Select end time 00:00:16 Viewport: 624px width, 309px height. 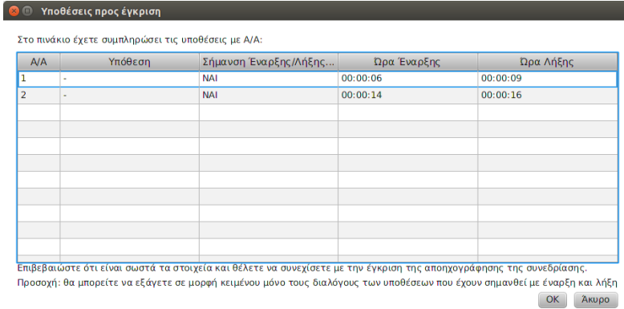547,96
